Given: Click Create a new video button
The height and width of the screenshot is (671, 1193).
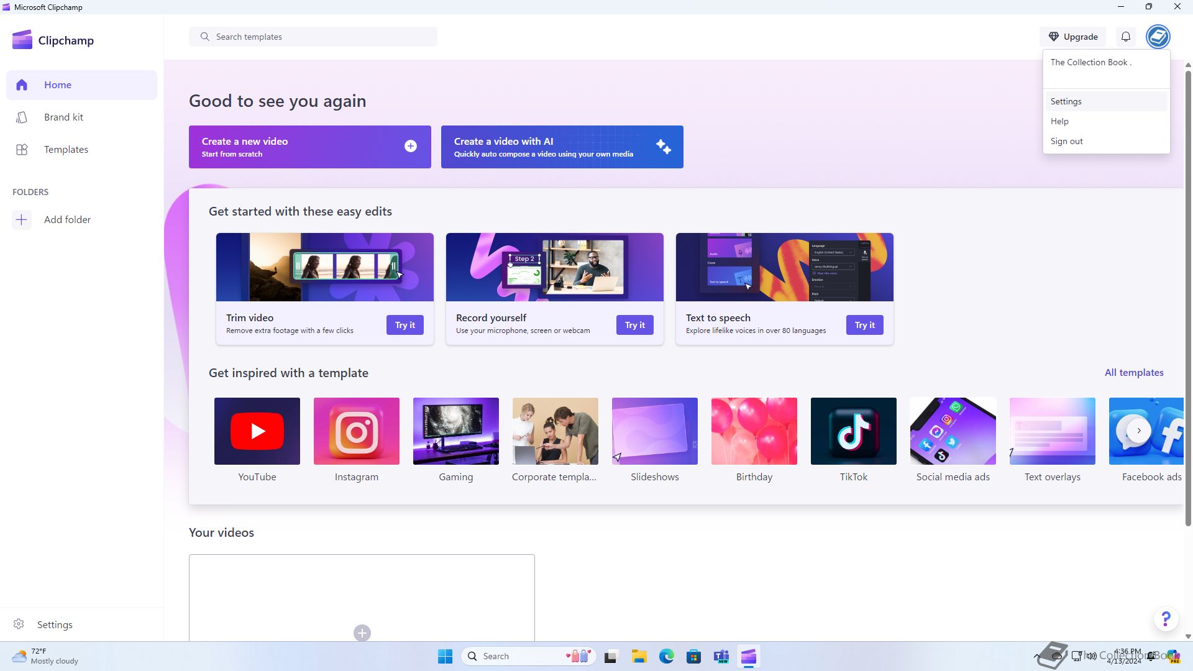Looking at the screenshot, I should (310, 147).
